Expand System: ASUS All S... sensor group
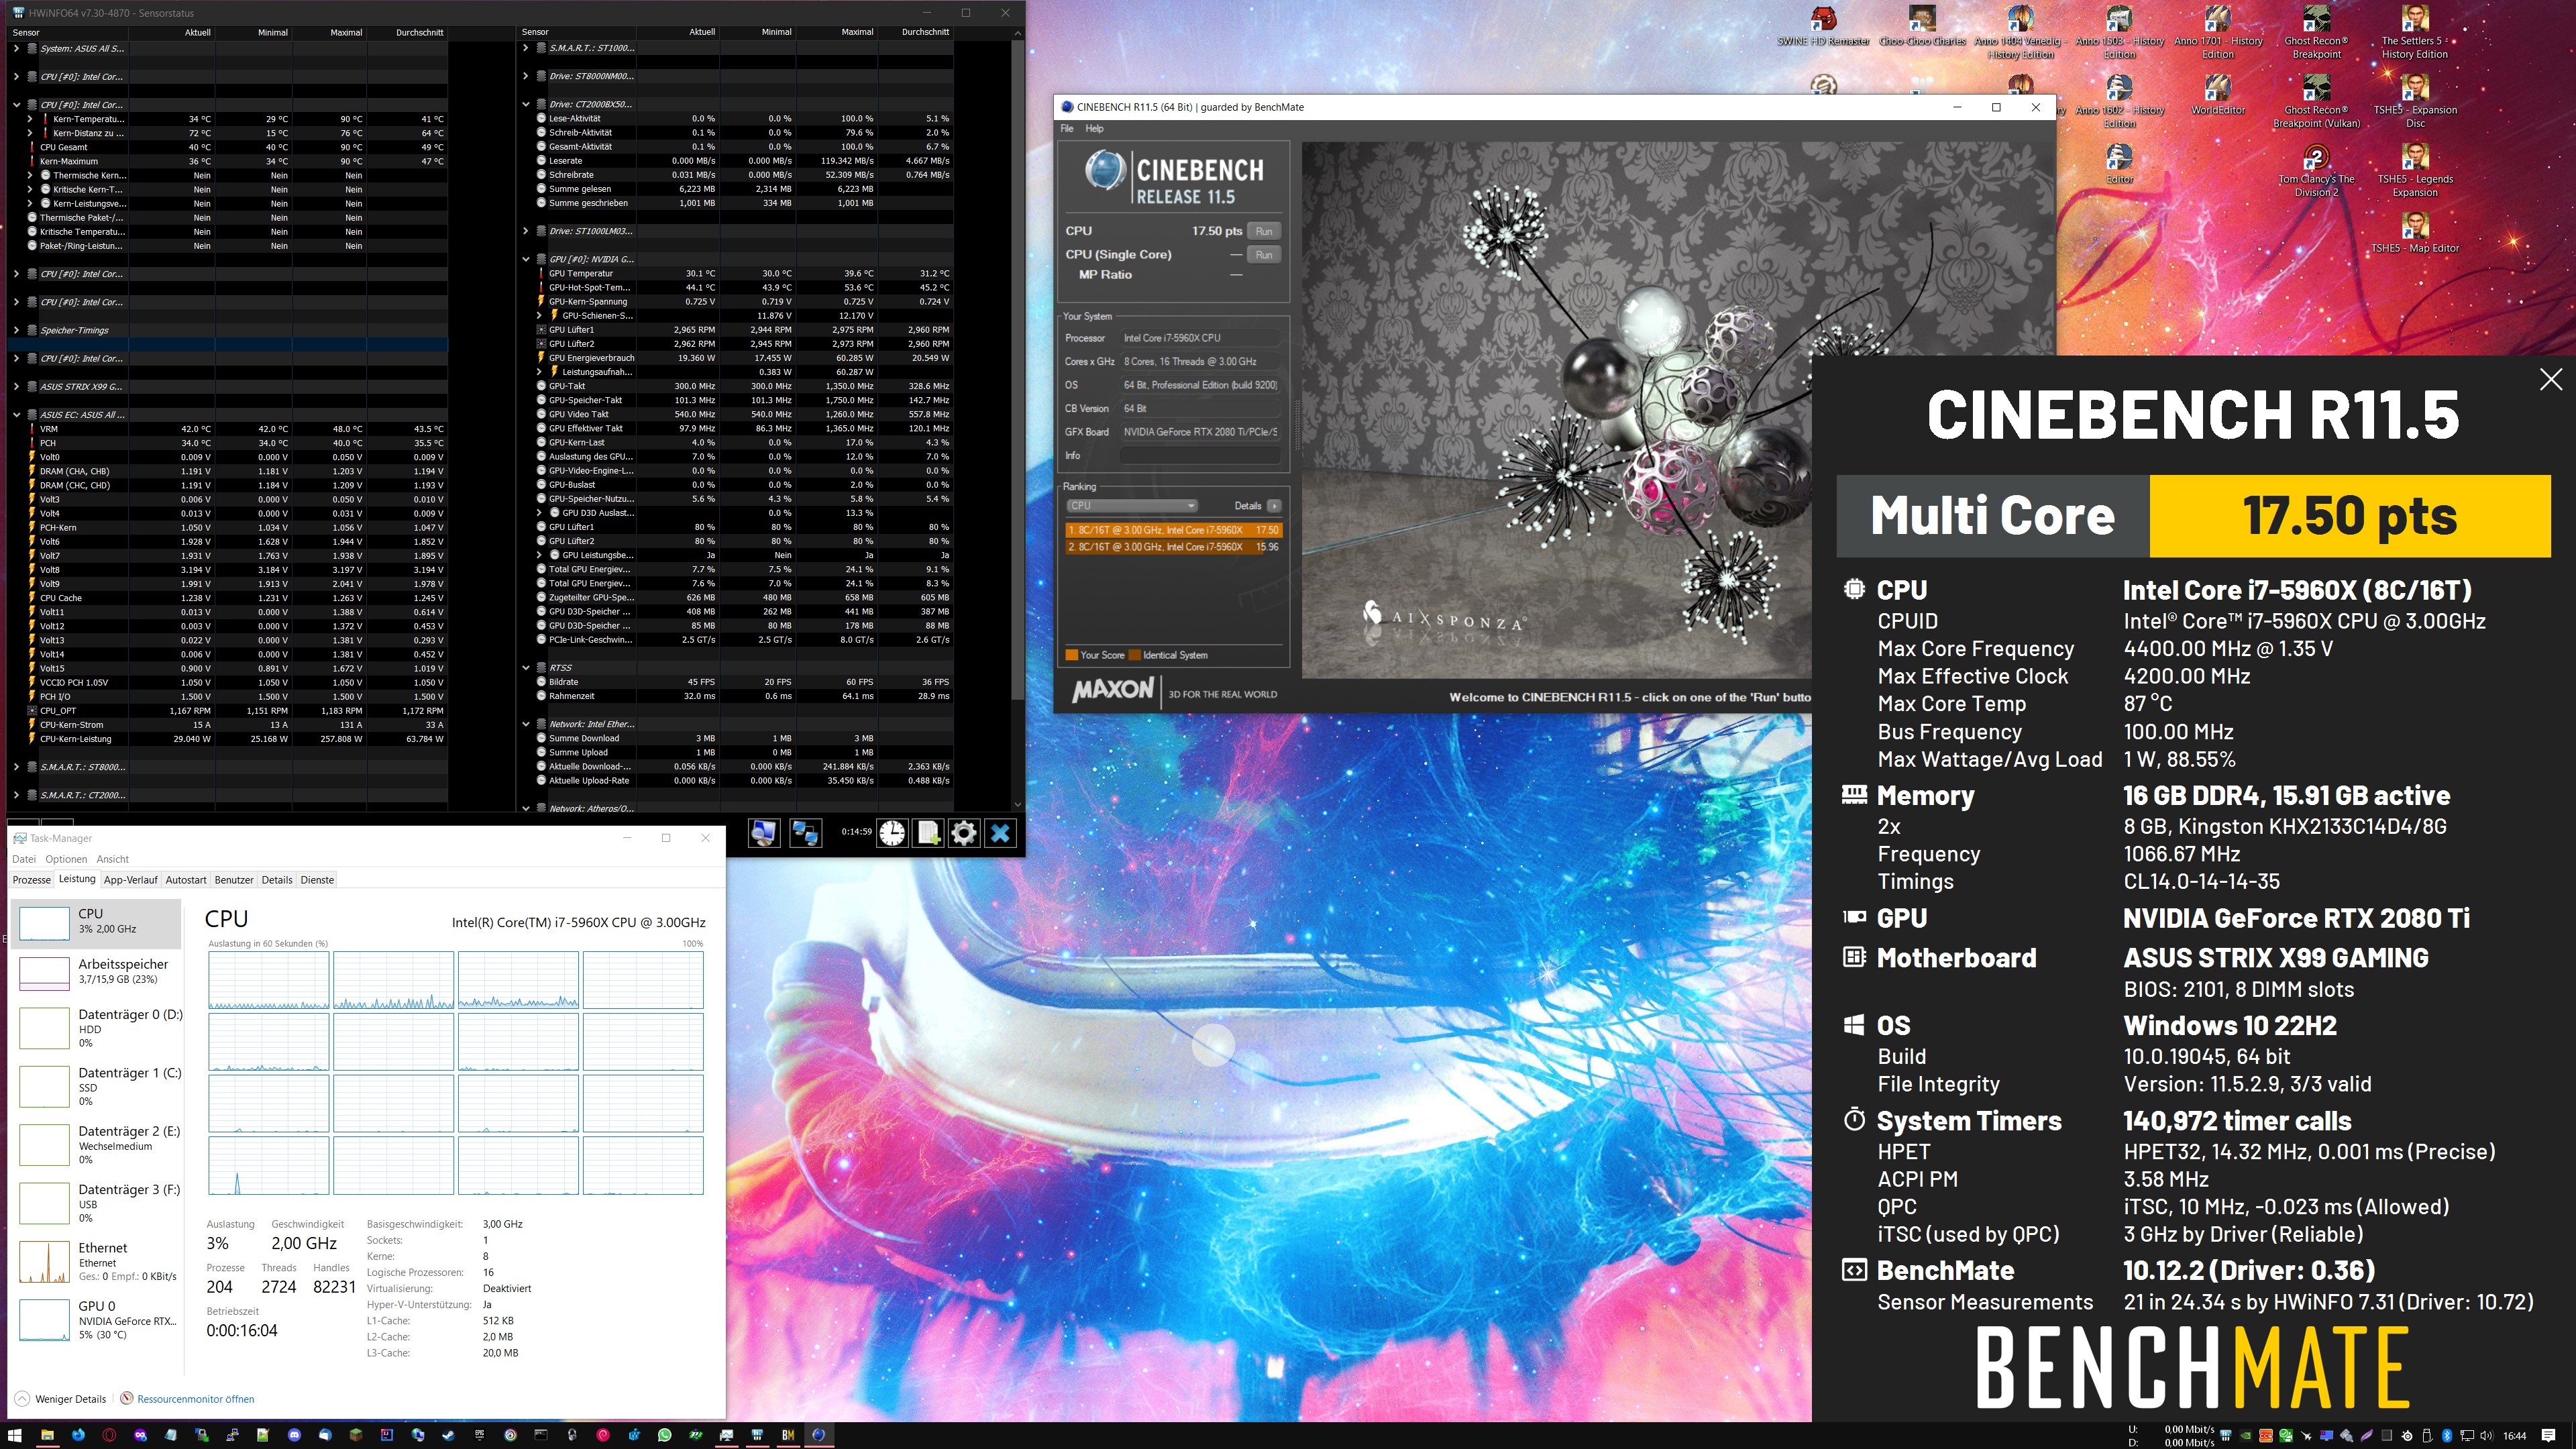2576x1449 pixels. pos(16,48)
